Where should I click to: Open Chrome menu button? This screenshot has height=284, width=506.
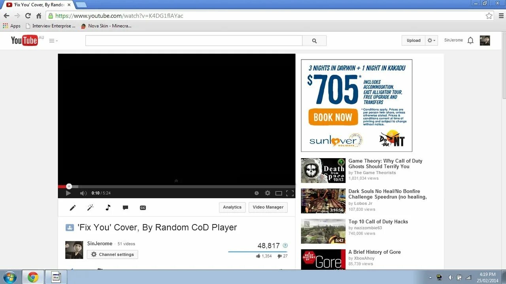[x=500, y=16]
